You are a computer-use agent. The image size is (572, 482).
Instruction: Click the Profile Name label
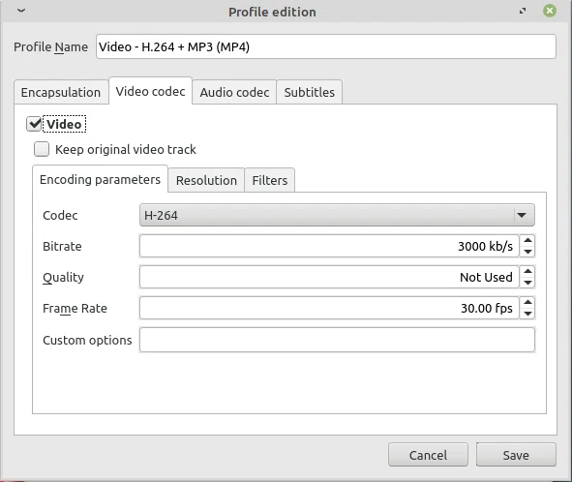coord(50,47)
